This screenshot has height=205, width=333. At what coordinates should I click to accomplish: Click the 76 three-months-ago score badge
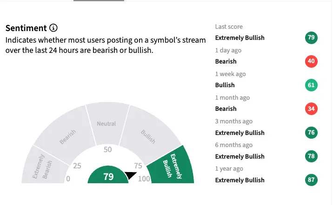click(x=311, y=133)
